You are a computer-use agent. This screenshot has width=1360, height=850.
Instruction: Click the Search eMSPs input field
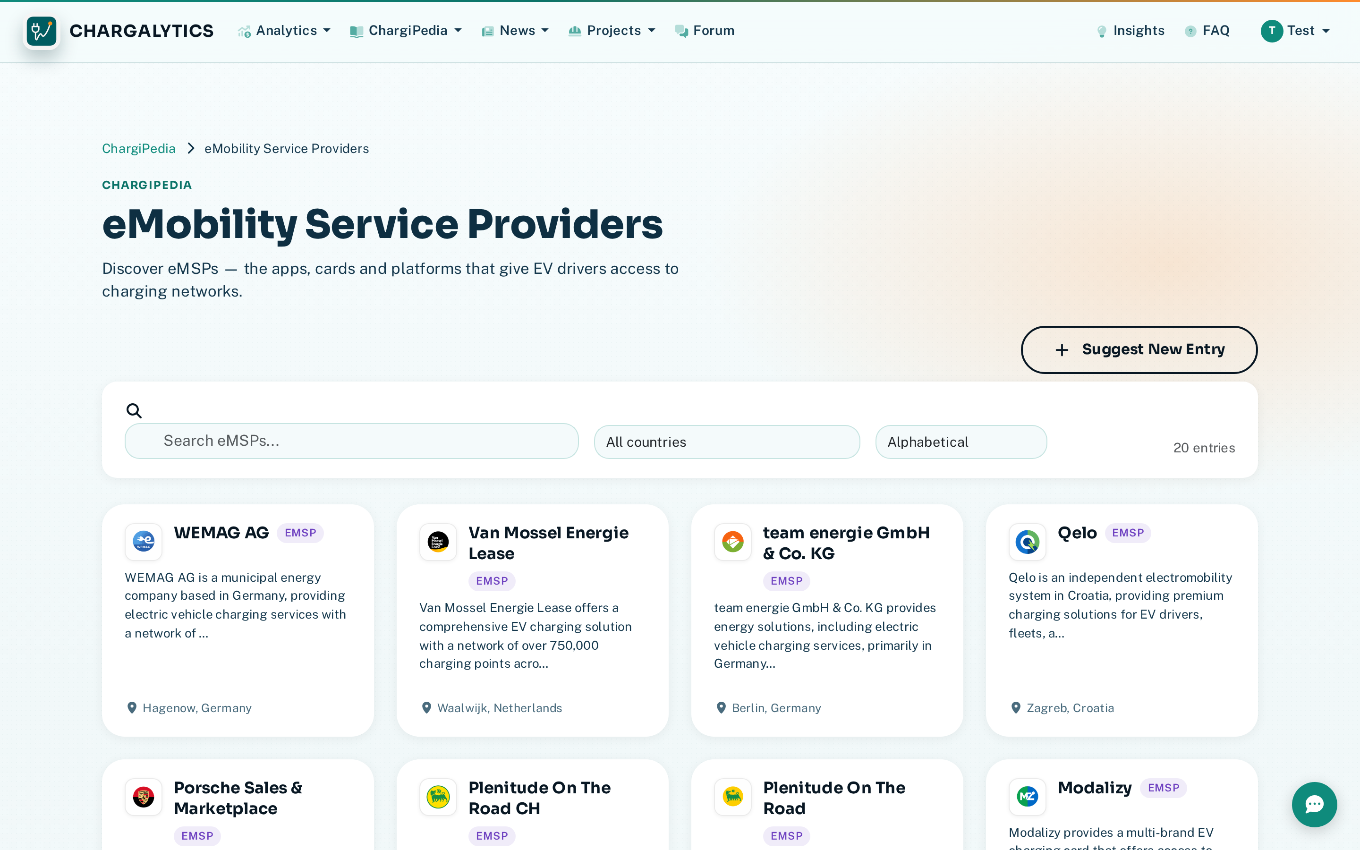[x=351, y=441]
